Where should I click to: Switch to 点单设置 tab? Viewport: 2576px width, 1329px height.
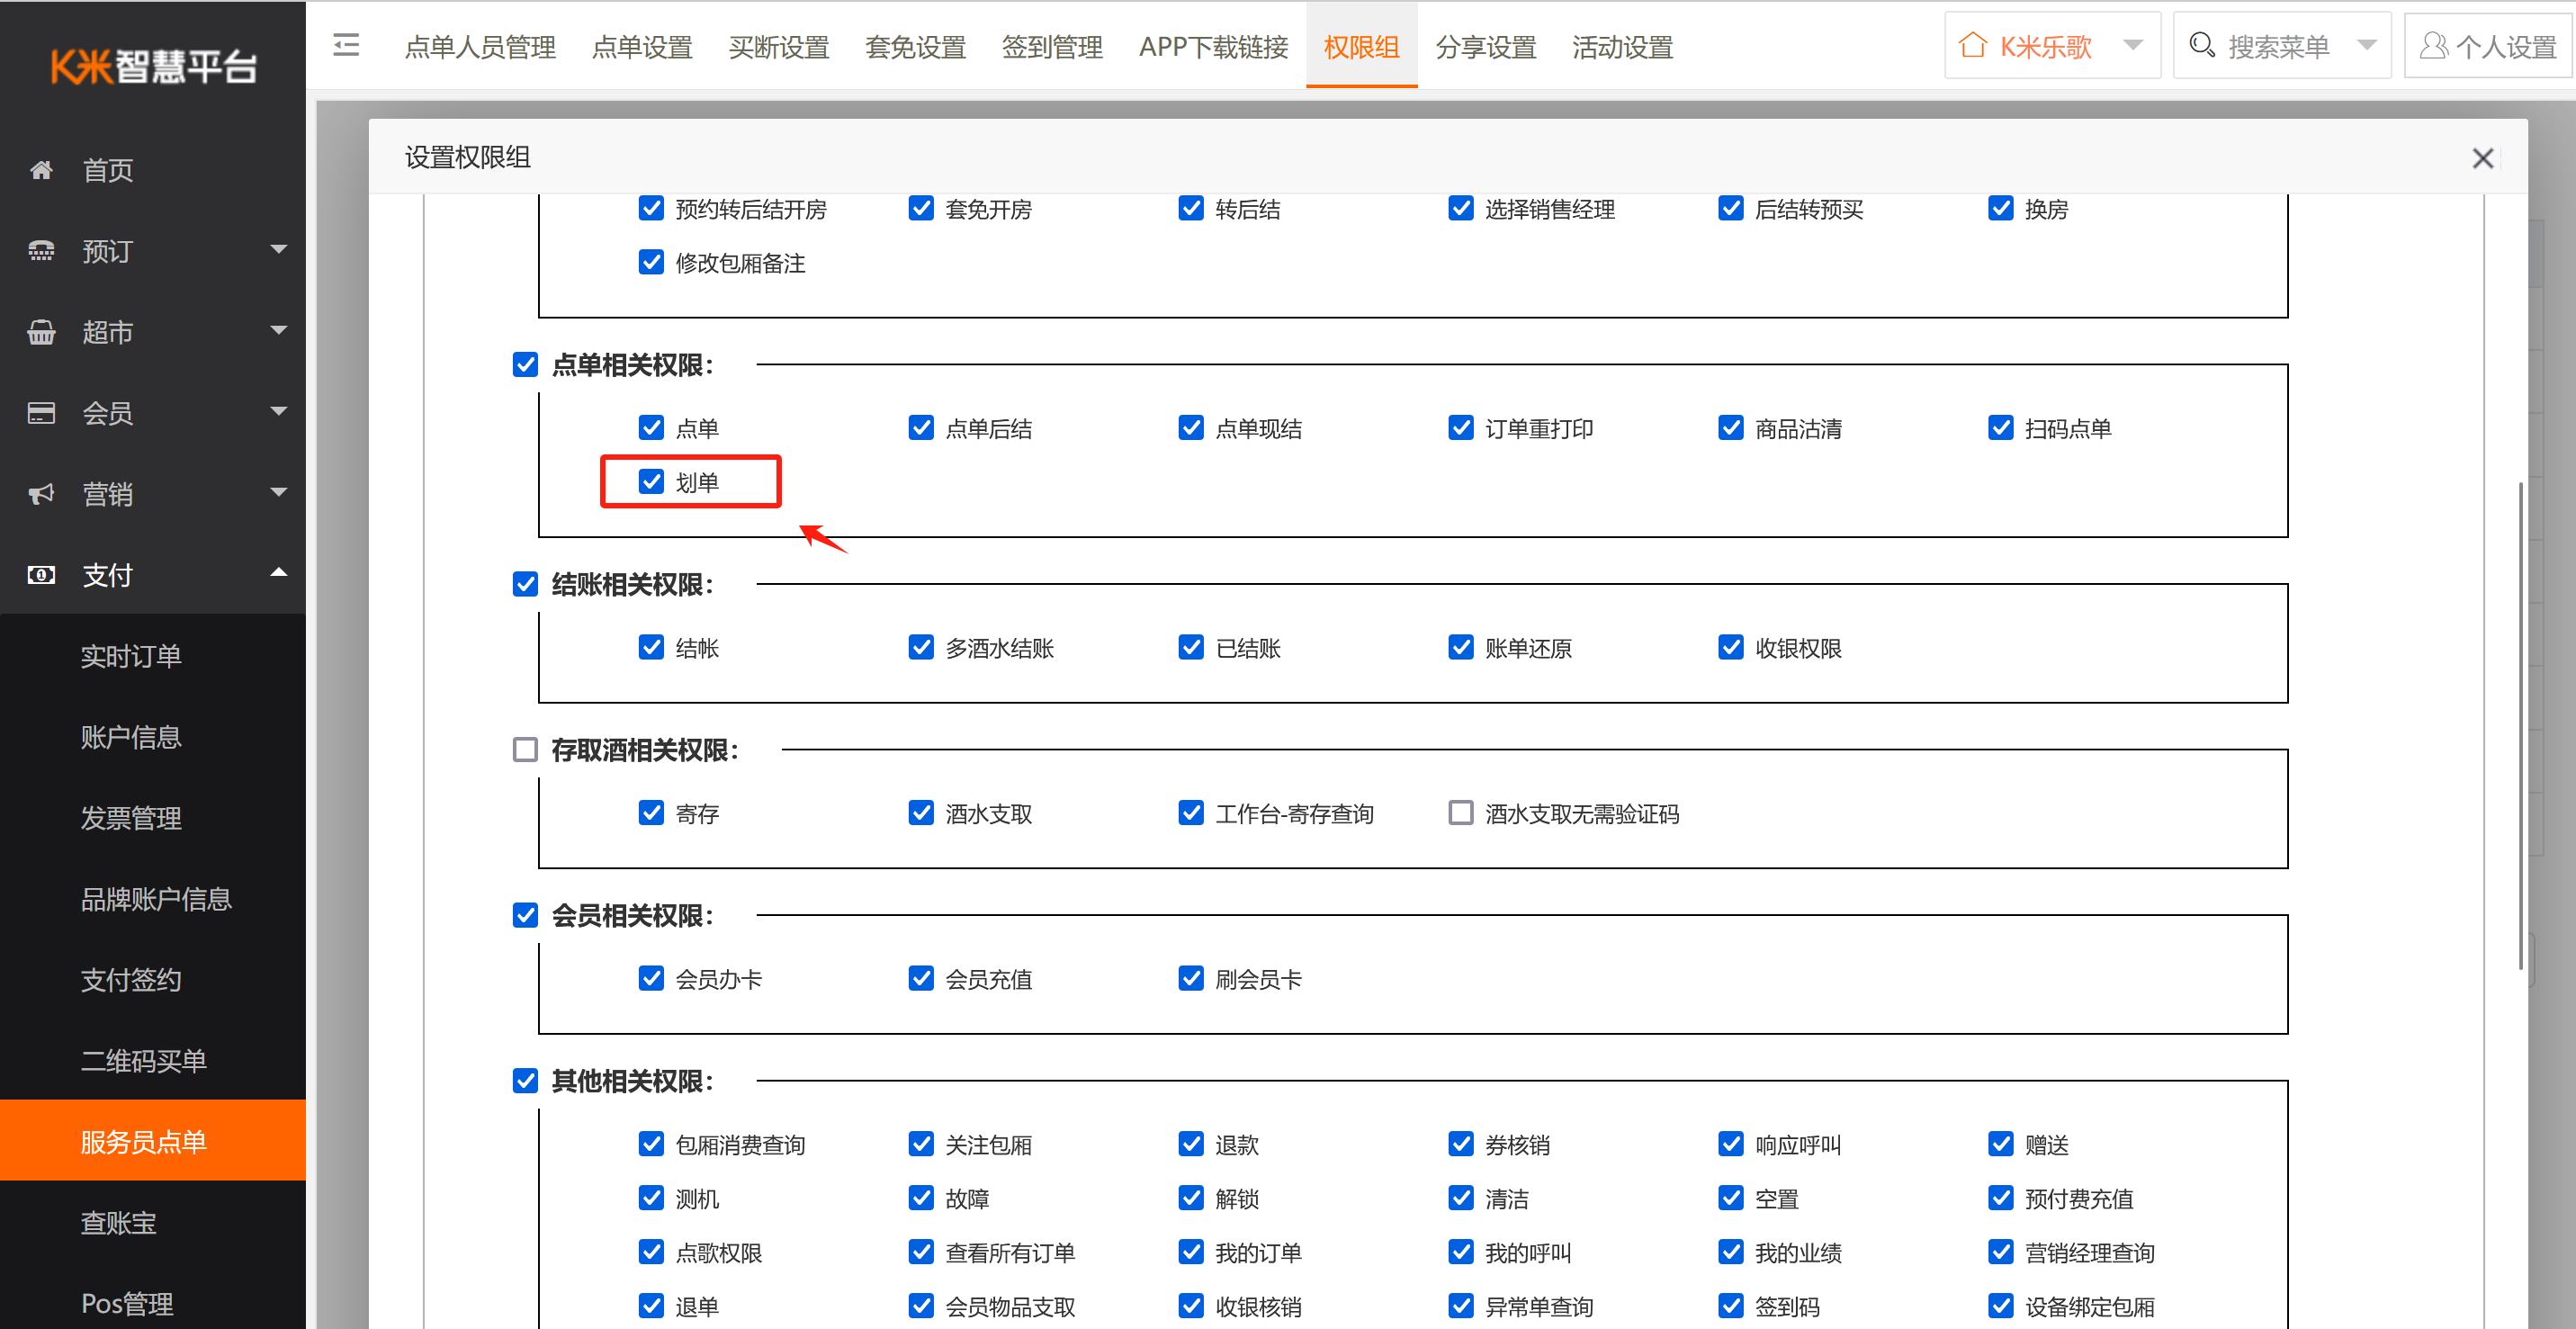pyautogui.click(x=642, y=47)
